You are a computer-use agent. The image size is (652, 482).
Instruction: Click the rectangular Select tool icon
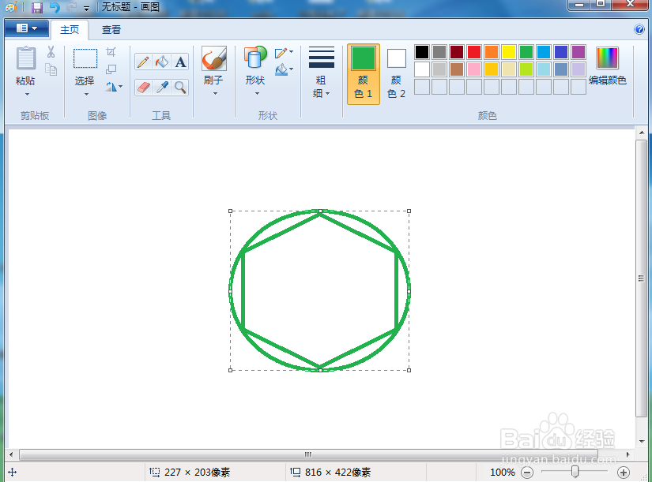[x=85, y=58]
